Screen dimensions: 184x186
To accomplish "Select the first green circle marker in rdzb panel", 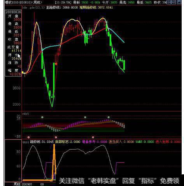I will (x=42, y=117).
